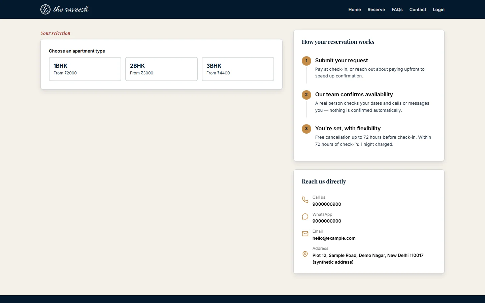Click the 'Pay at check-in' description text
Image resolution: width=485 pixels, height=303 pixels.
[x=370, y=72]
